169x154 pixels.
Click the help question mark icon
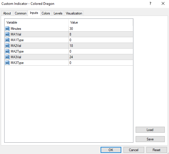click(x=150, y=4)
